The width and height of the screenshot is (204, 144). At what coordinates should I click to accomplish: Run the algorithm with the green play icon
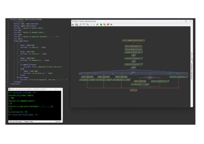(101, 25)
